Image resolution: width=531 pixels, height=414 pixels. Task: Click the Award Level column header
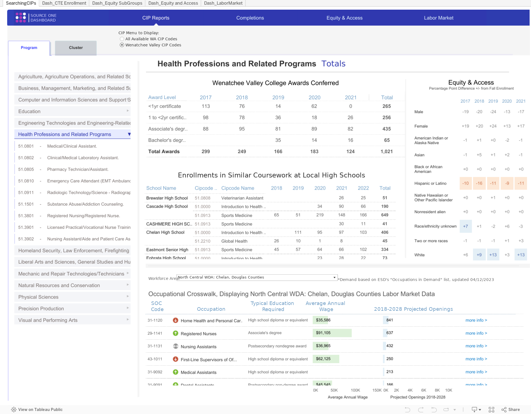[x=162, y=97]
